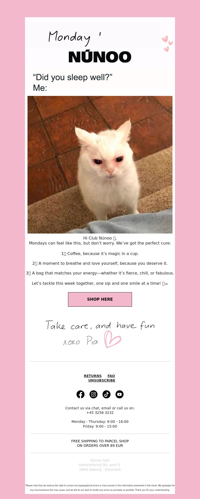Image resolution: width=200 pixels, height=499 pixels.
Task: Open the TikTok social icon
Action: pyautogui.click(x=106, y=394)
